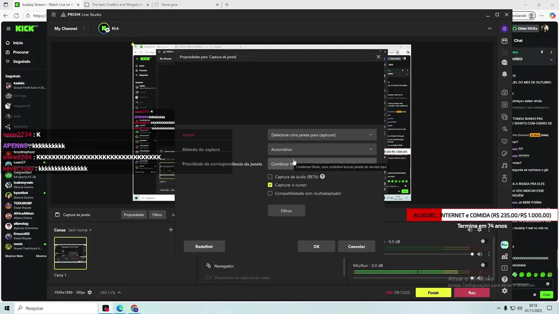Viewport: 559px width, 314px height.
Task: Open the Janela window selection dropdown
Action: coord(322,135)
